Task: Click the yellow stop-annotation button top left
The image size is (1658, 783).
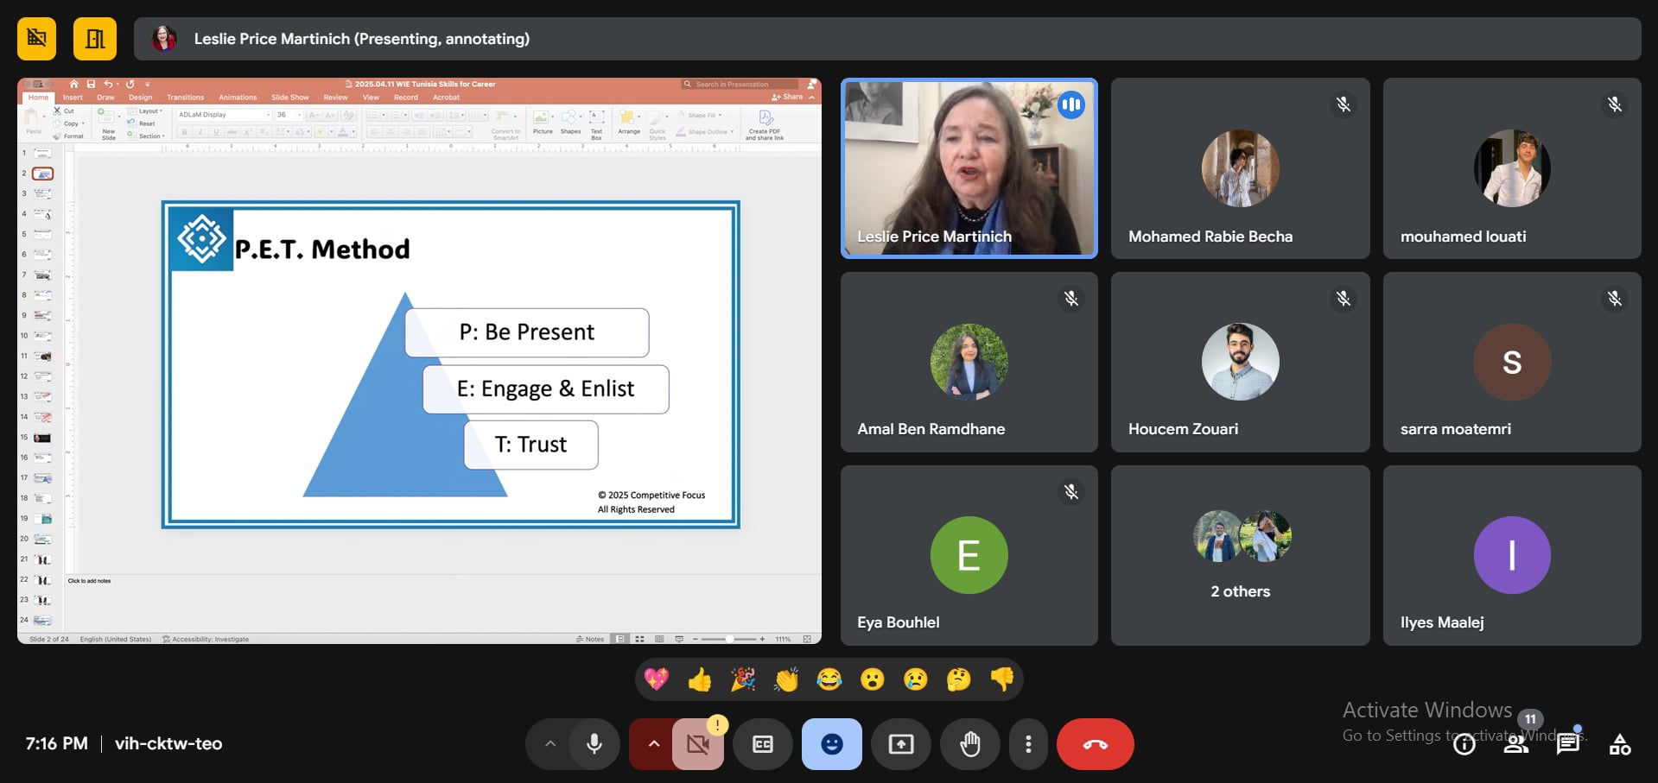Action: point(36,39)
